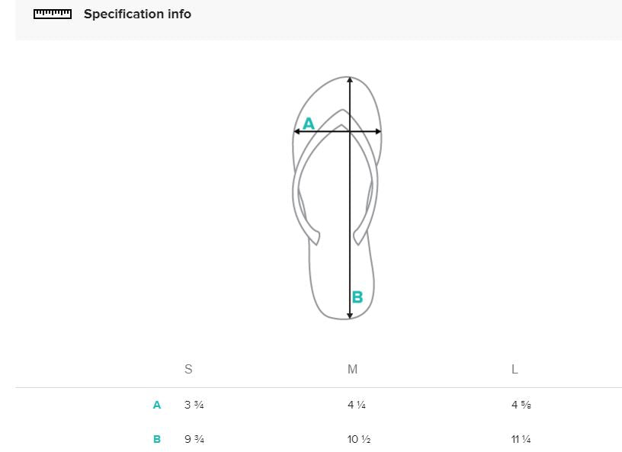Image resolution: width=622 pixels, height=452 pixels.
Task: Click the 3 ¾ width value for size S
Action: tap(194, 405)
